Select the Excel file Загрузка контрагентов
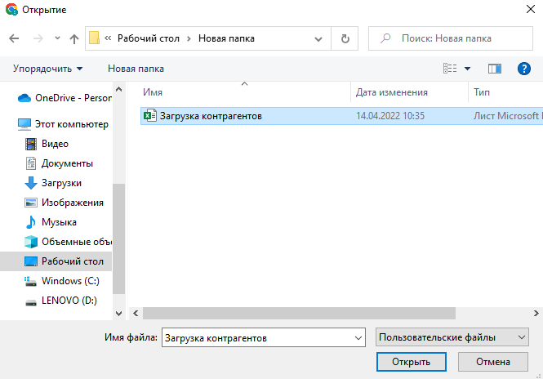 [211, 116]
